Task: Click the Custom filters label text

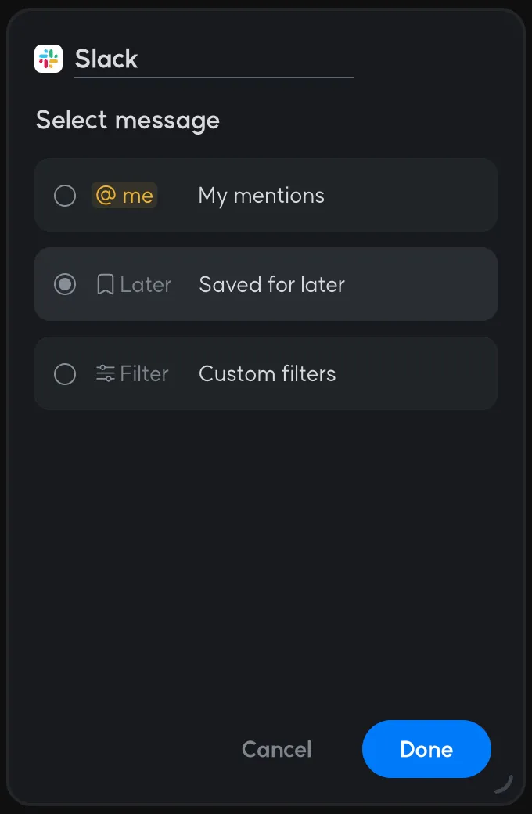Action: pos(267,373)
